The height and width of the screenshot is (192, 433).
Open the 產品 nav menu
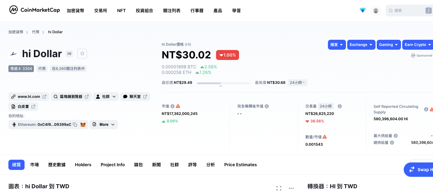click(x=218, y=11)
